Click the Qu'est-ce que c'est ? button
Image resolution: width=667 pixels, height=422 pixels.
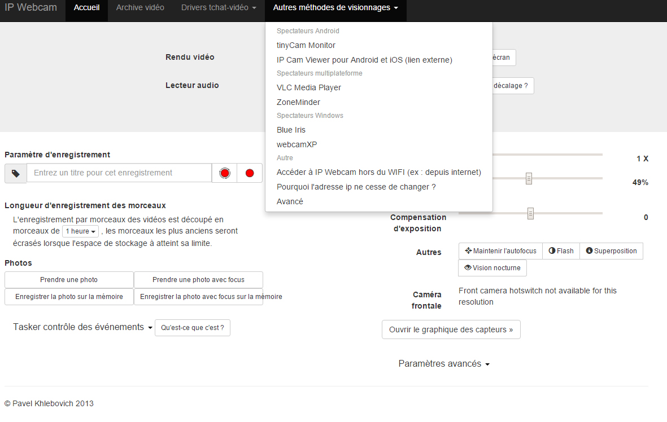pos(192,328)
